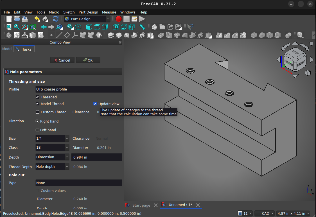
Task: Uncheck the Model Thread checkbox
Action: pos(37,104)
